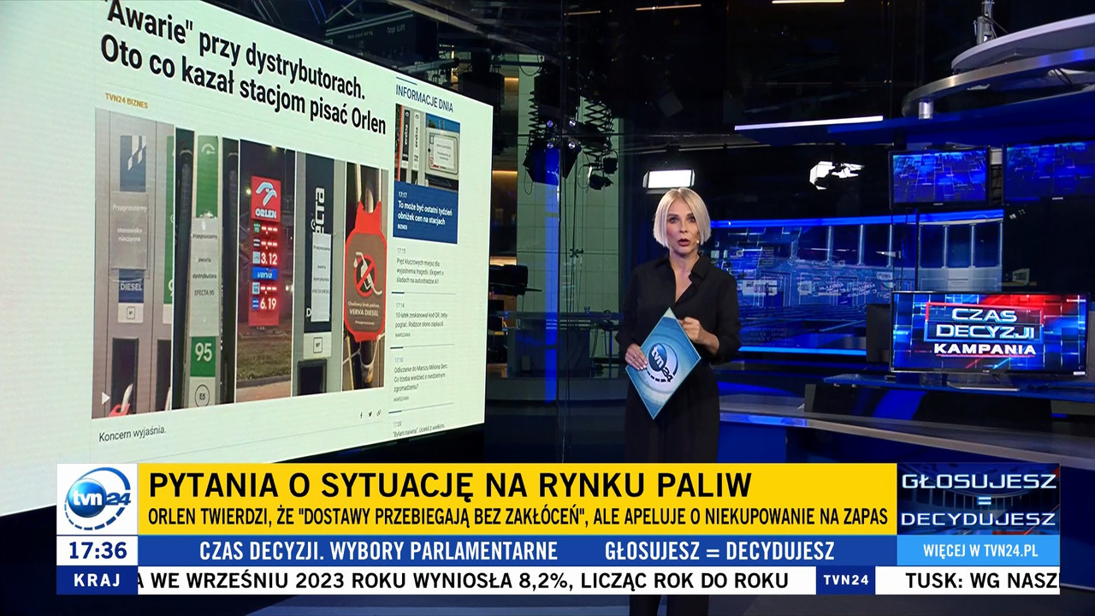Click the KRAJ ticker category label
Image resolution: width=1095 pixels, height=616 pixels.
[x=97, y=580]
